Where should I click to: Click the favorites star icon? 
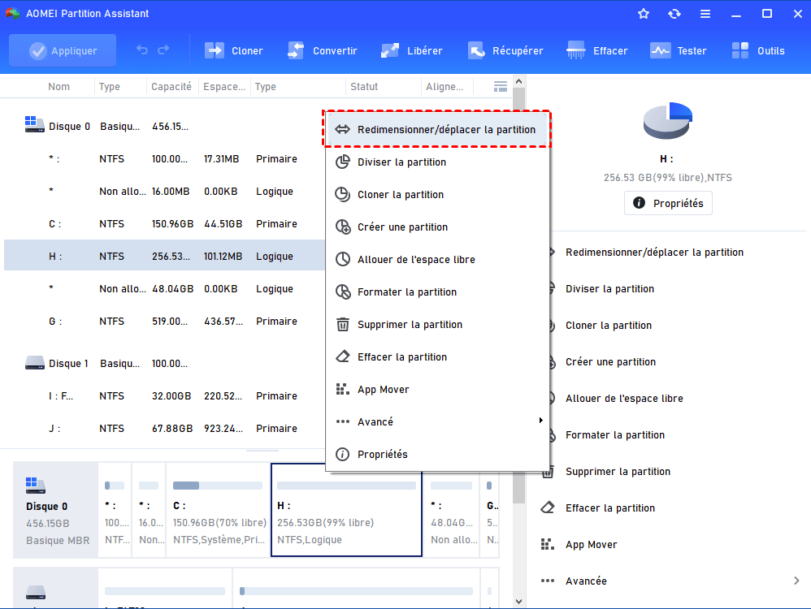pos(644,14)
